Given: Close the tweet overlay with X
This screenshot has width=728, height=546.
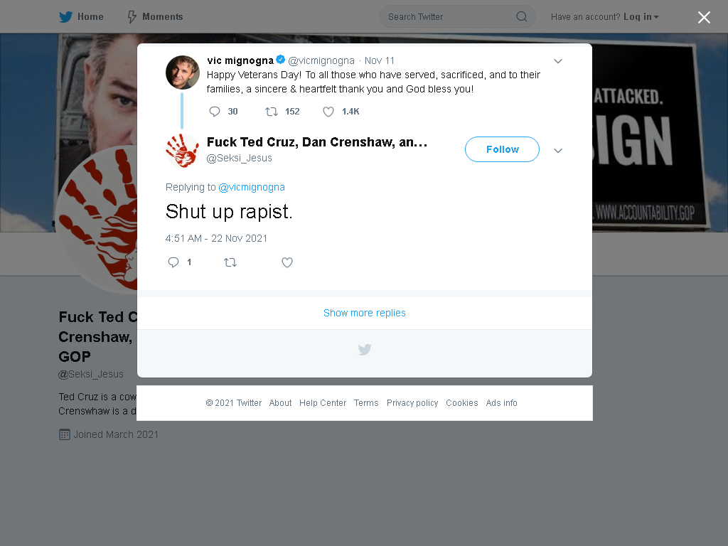Looking at the screenshot, I should (704, 17).
